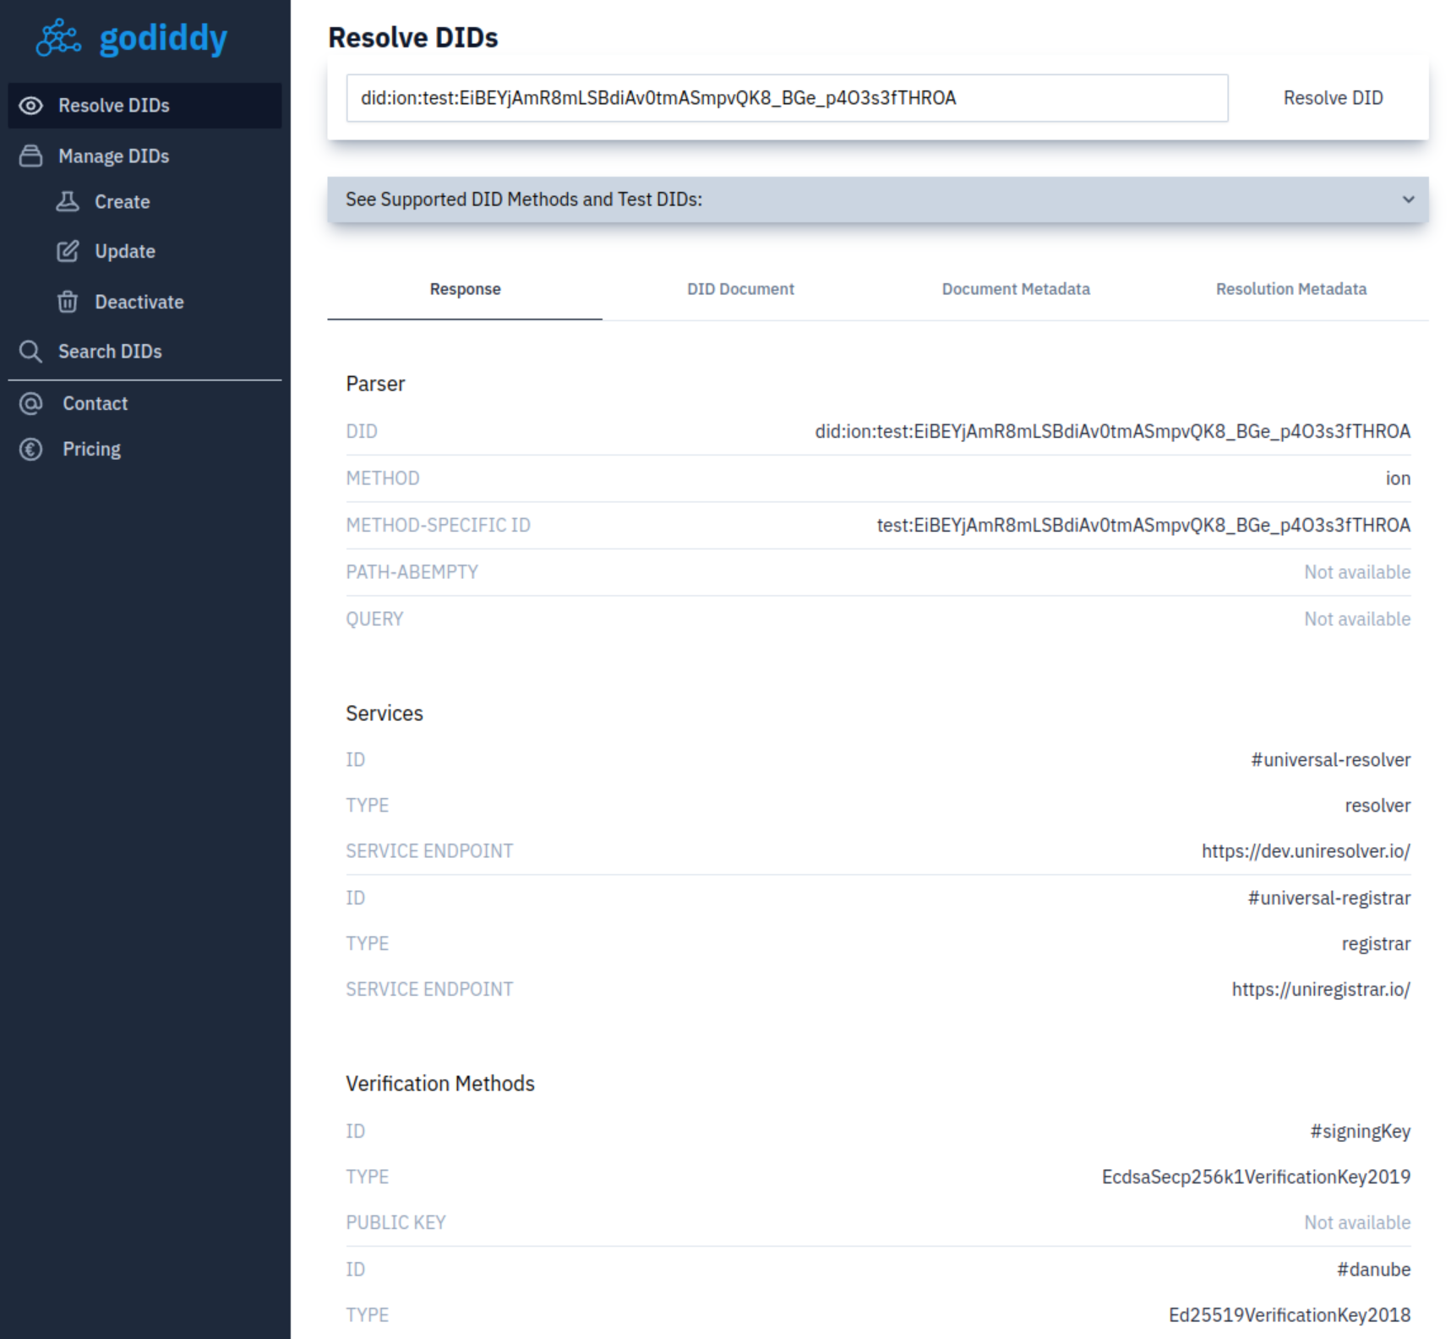Click the pencil icon beside Update
1451x1339 pixels.
(x=68, y=251)
